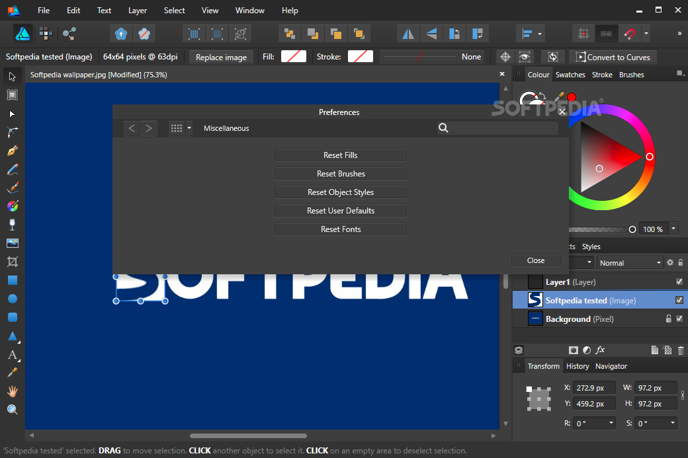688x458 pixels.
Task: Select the Pen tool
Action: click(x=13, y=151)
